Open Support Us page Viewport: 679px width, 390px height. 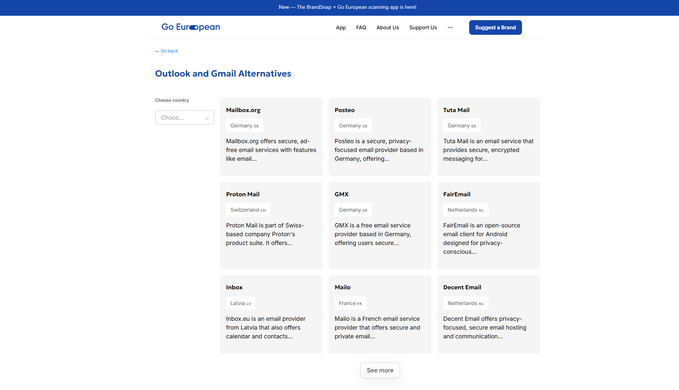pos(423,27)
